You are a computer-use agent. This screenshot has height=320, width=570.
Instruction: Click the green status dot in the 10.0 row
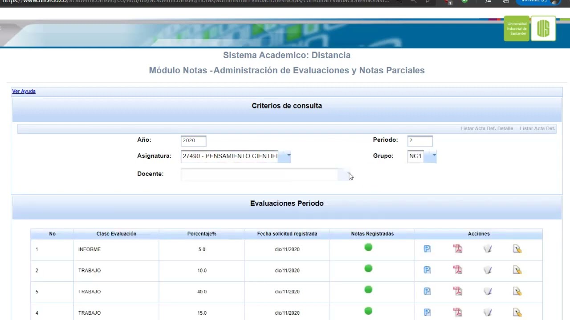pyautogui.click(x=368, y=268)
